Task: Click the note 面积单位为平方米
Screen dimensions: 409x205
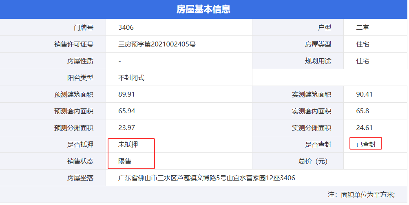Action: click(367, 194)
